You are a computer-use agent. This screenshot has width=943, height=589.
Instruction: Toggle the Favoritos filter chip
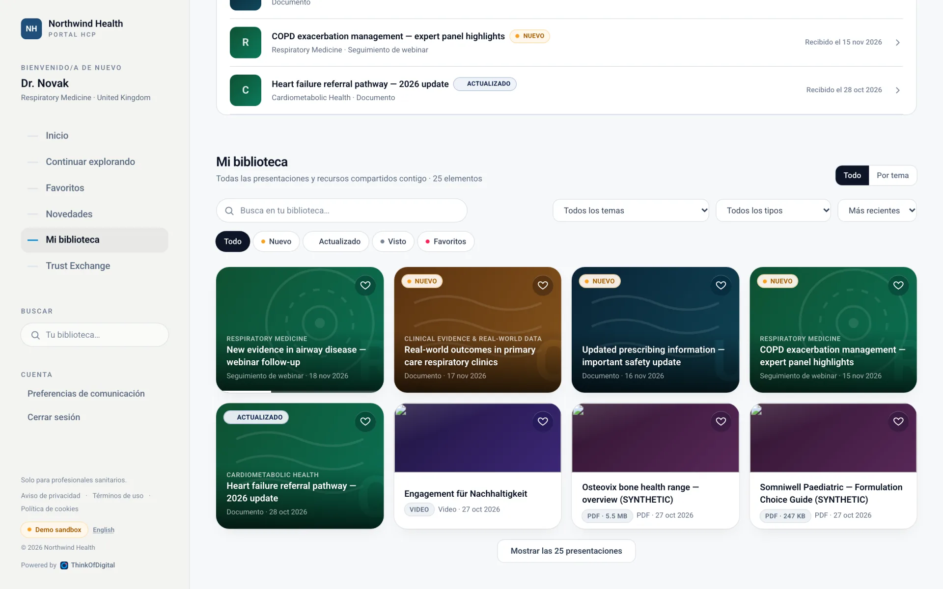coord(445,241)
